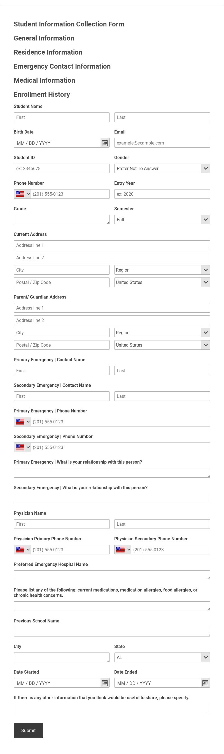The width and height of the screenshot is (224, 754).
Task: Click the Residence Information heading
Action: point(48,52)
